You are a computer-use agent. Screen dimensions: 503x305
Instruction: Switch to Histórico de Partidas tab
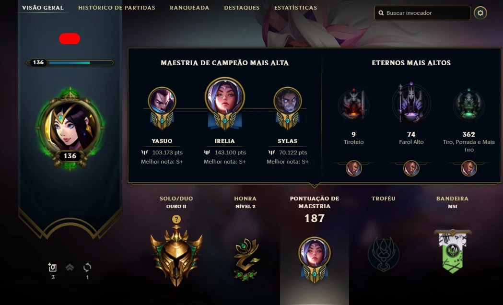117,7
